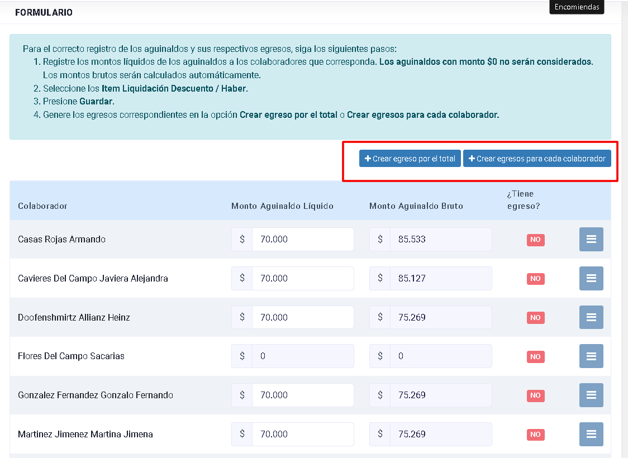Screen dimensions: 628x458
Task: Click the NO egreso badge for Martinez Jimenez Martina
Action: pyautogui.click(x=535, y=435)
